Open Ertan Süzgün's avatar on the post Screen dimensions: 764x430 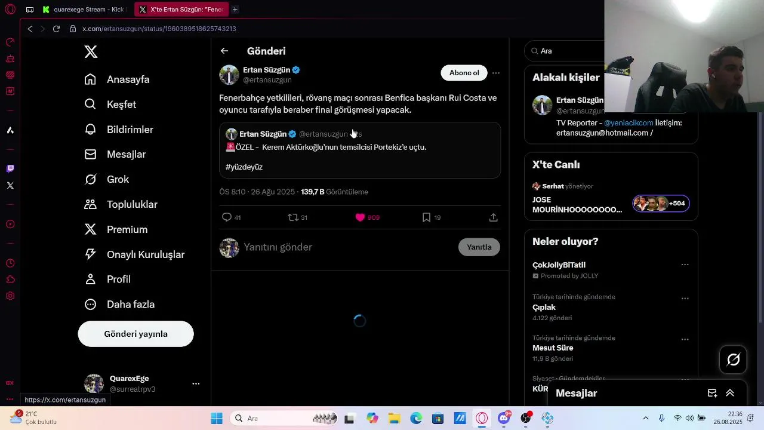tap(229, 75)
